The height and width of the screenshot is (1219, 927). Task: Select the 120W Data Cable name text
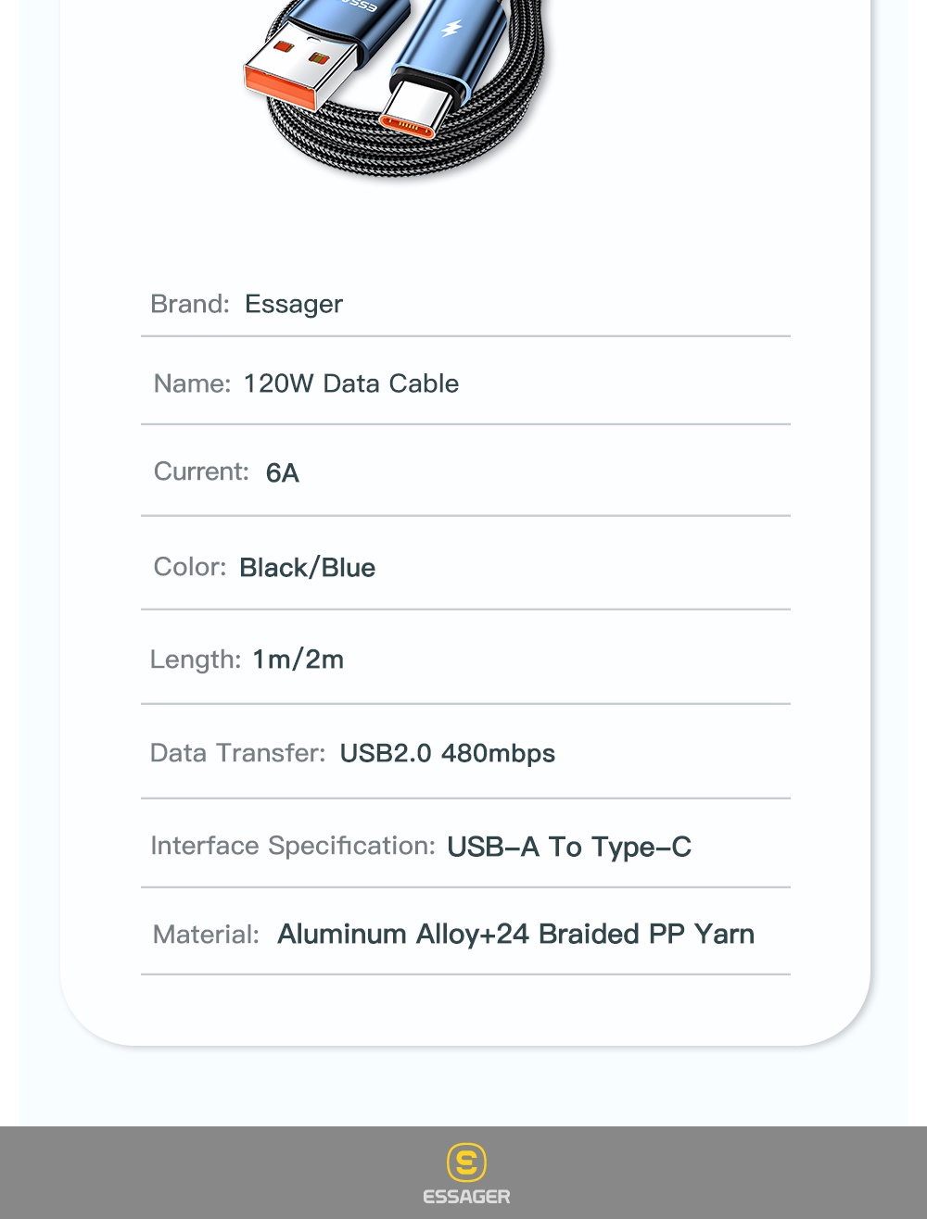[x=351, y=383]
